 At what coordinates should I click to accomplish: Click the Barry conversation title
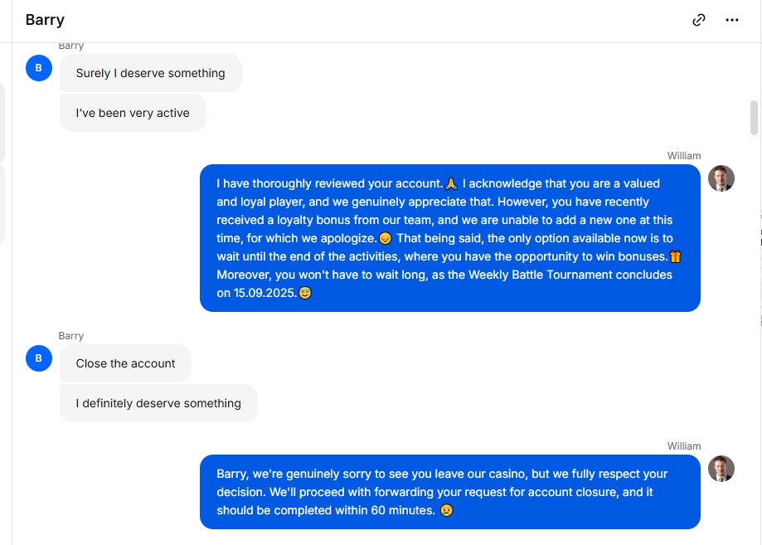click(45, 20)
